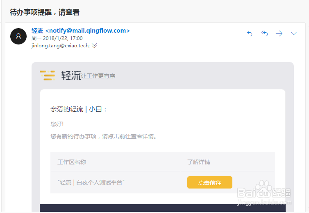
Task: Click the date 周一 2018/1/22, 17:00
Action: (57, 38)
